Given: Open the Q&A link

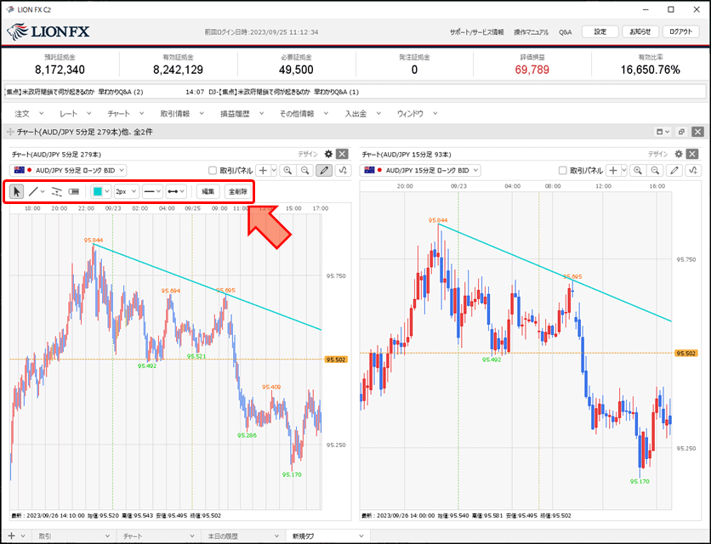Looking at the screenshot, I should tap(565, 32).
